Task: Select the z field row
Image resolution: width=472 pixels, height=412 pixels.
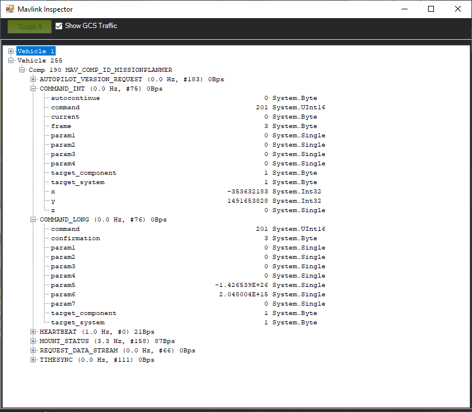Action: click(188, 210)
